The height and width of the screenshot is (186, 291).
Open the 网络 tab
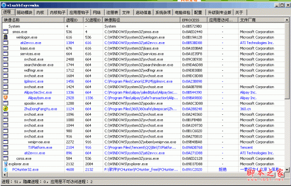[x=97, y=13]
